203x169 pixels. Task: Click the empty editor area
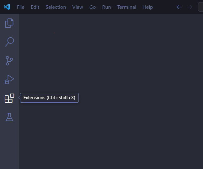126,131
